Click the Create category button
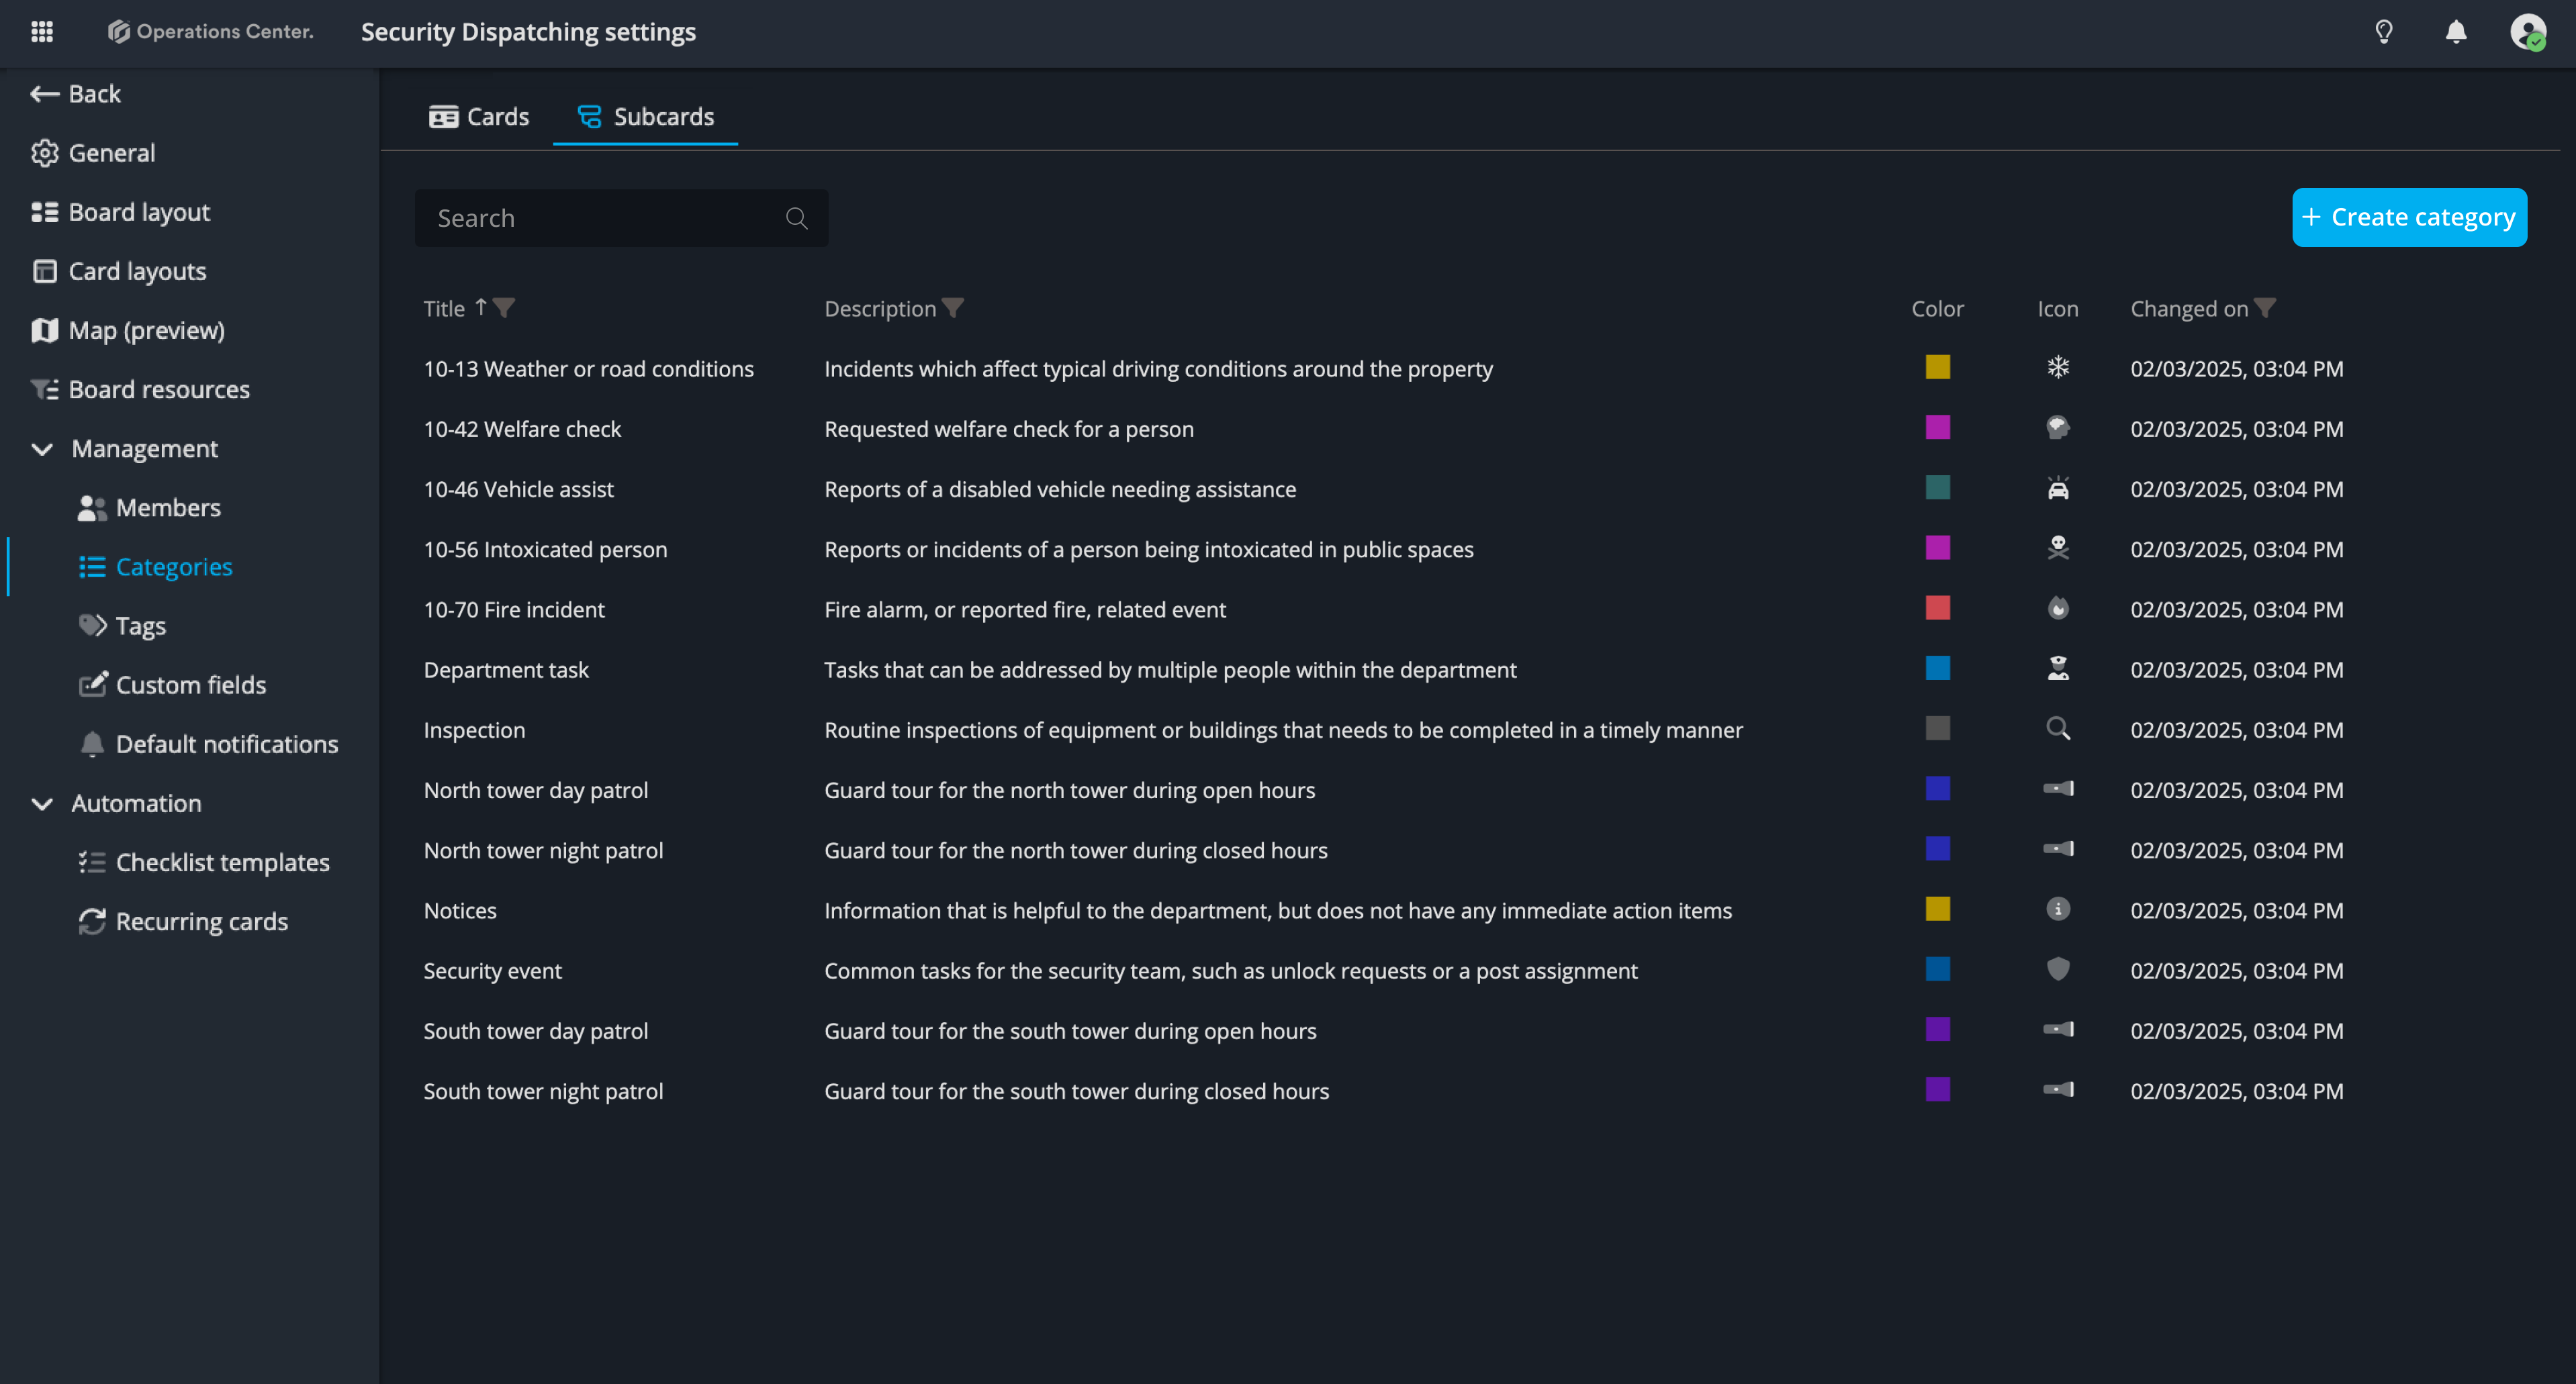2576x1384 pixels. (2409, 217)
